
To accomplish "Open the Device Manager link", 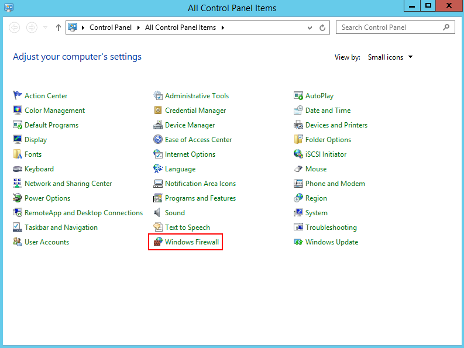I will click(190, 125).
